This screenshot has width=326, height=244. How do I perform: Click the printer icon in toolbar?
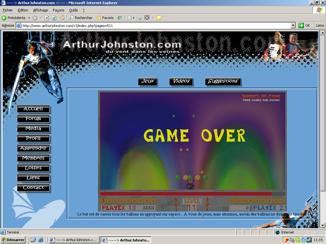[x=139, y=18]
